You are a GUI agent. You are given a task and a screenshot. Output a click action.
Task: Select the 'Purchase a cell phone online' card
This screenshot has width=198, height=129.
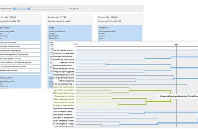click(x=20, y=47)
